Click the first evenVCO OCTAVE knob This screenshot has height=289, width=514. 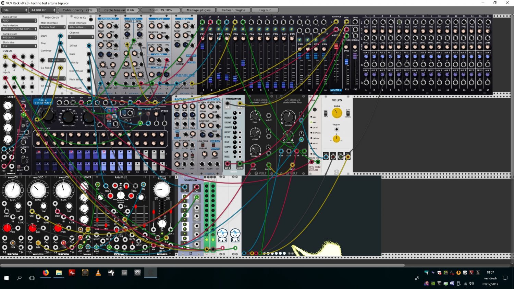tap(13, 190)
